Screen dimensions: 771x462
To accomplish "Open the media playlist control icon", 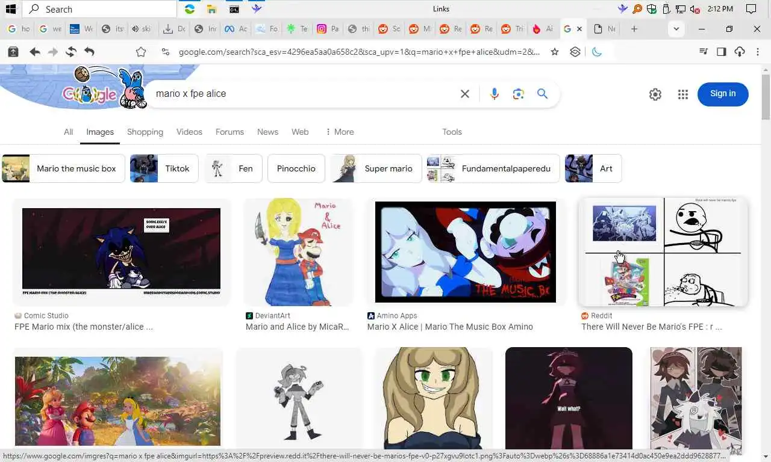I will click(x=703, y=52).
